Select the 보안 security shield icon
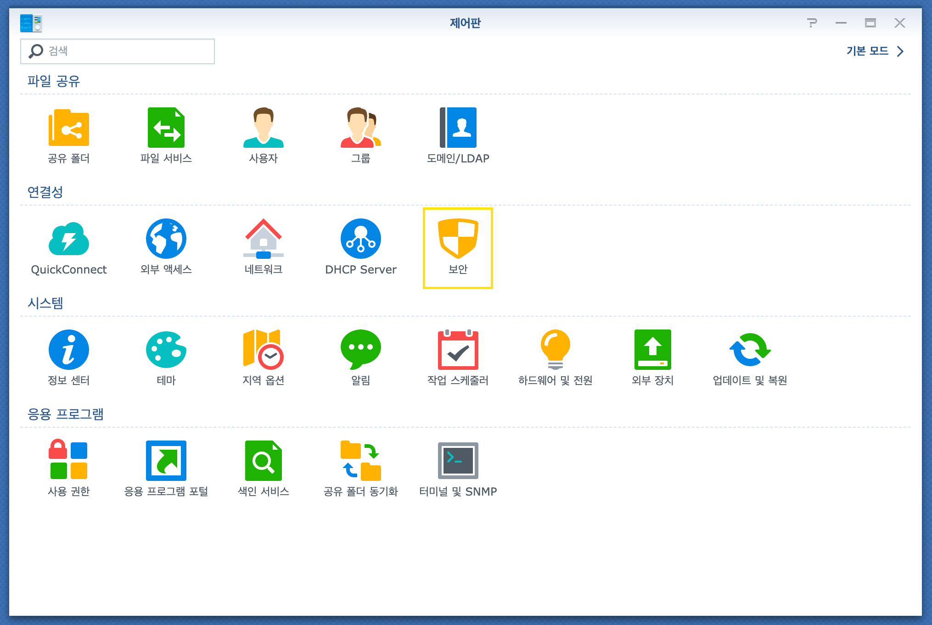The width and height of the screenshot is (932, 625). [x=458, y=240]
